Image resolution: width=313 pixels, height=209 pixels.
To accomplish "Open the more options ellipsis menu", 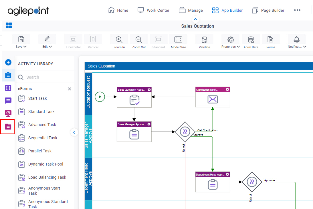I will pos(297,10).
